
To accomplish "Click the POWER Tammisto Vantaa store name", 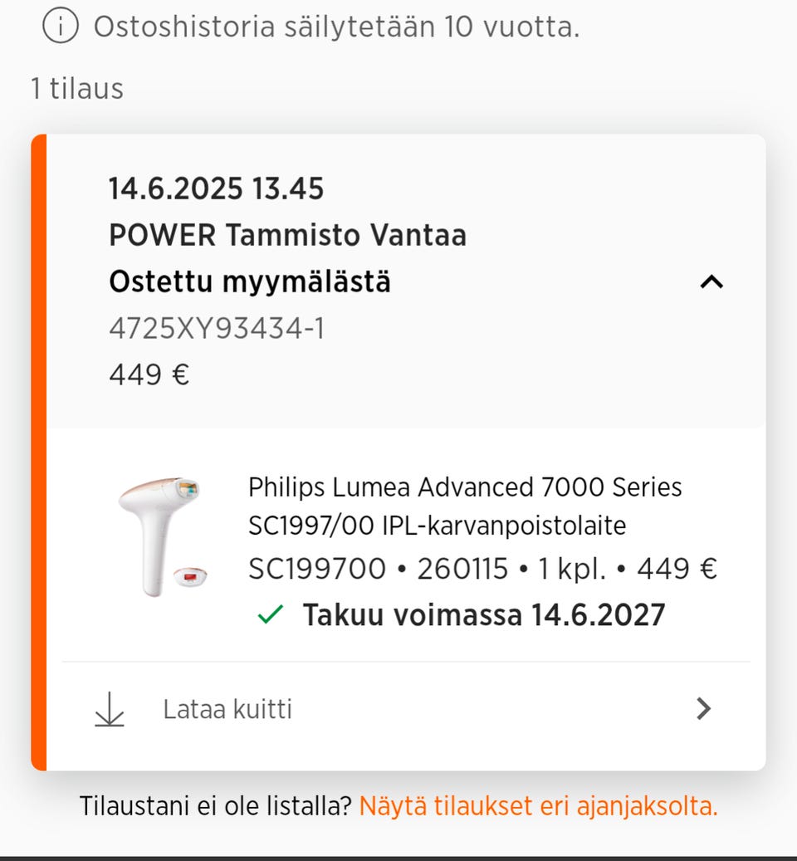I will click(x=287, y=236).
